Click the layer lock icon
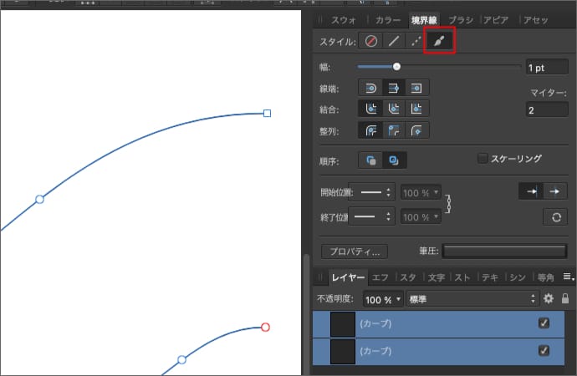The width and height of the screenshot is (577, 376). [x=566, y=298]
